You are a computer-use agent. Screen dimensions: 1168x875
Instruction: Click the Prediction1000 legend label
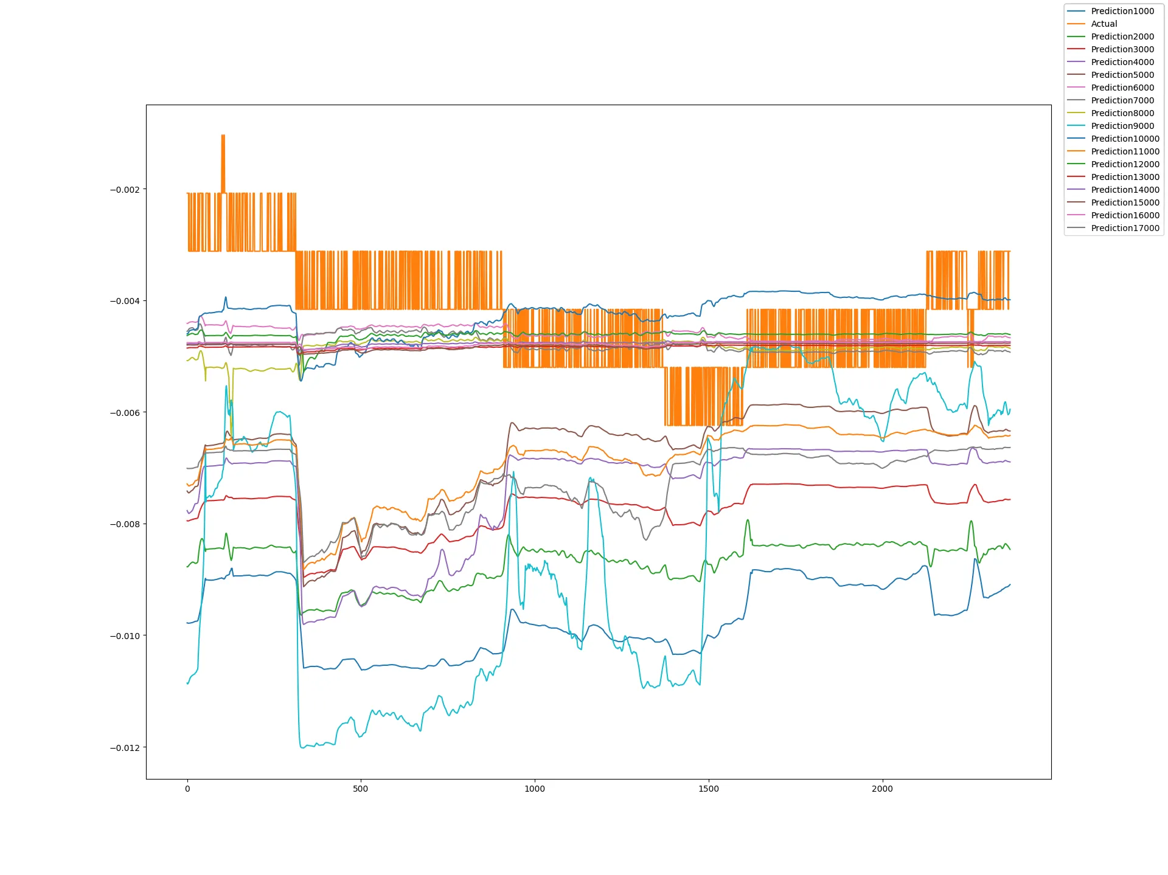[1122, 11]
